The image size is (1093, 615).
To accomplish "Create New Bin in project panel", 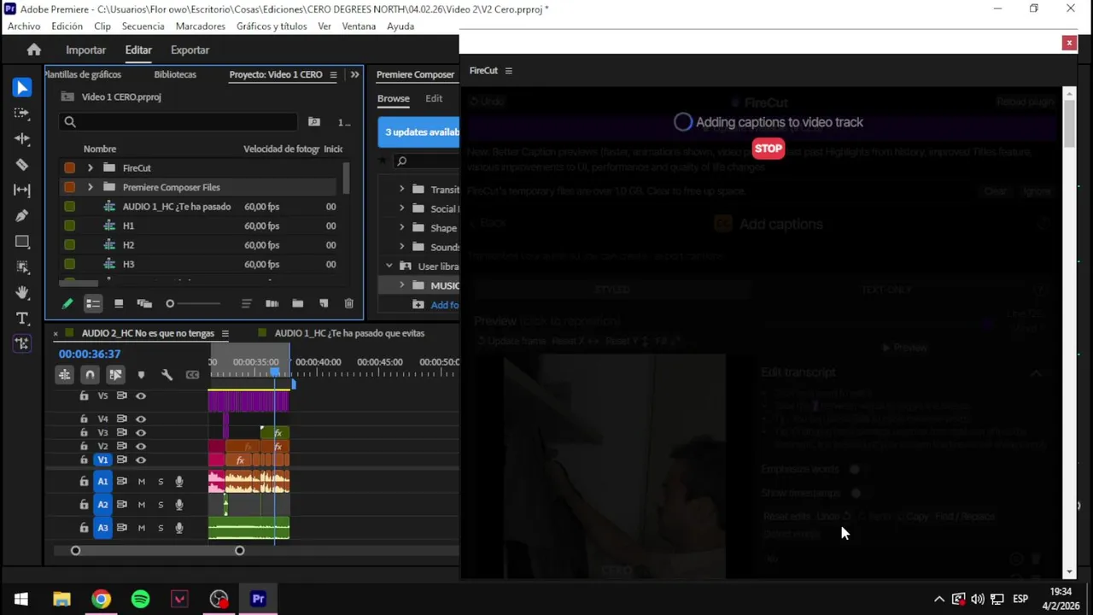I will (297, 303).
